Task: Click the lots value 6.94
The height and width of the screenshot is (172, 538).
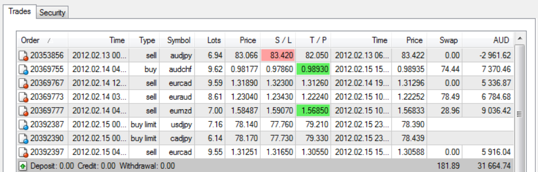Action: pos(215,55)
